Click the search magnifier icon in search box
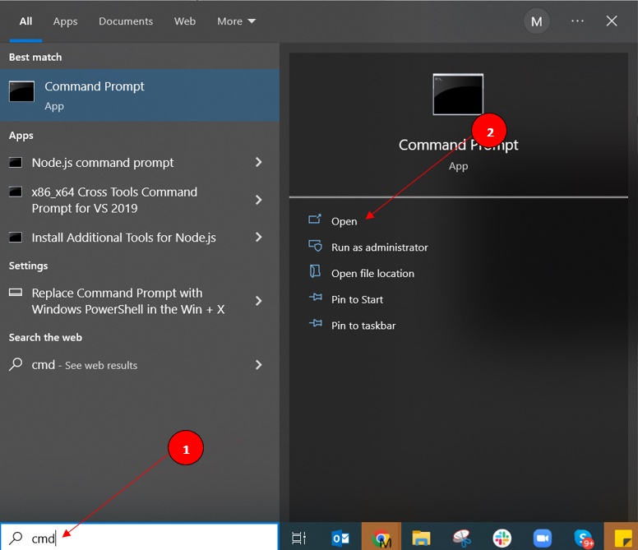638x550 pixels. point(16,538)
